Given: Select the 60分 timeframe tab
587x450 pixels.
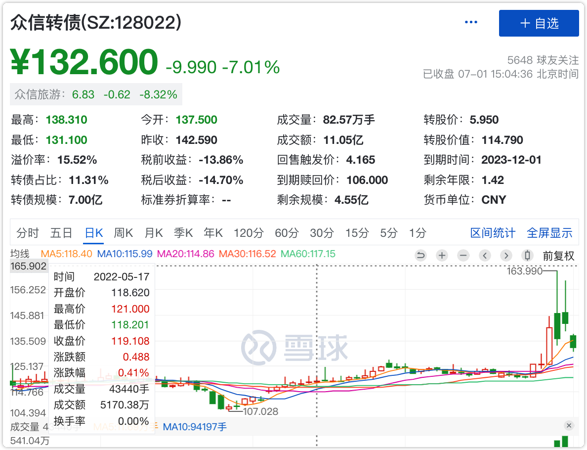Looking at the screenshot, I should (x=287, y=233).
